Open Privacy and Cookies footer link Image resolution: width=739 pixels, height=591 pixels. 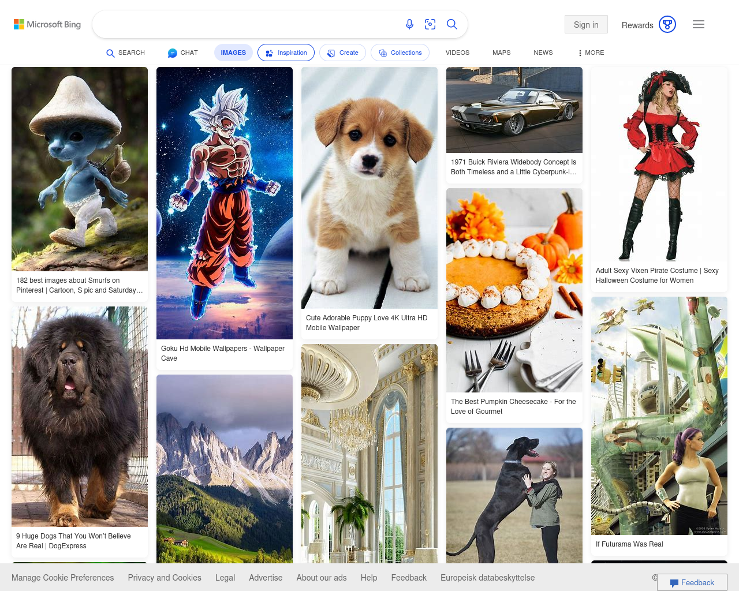click(165, 578)
